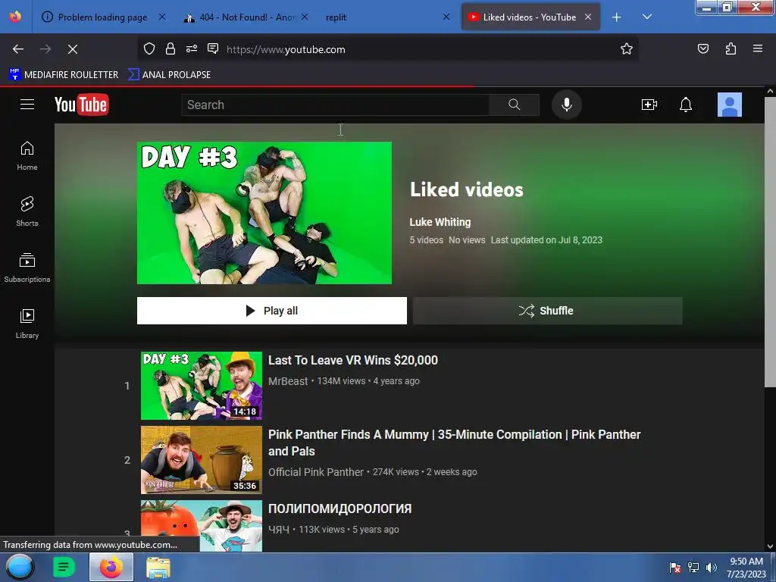This screenshot has height=582, width=776.
Task: Open ПОЛИПОМИДОРОЛОГИЯ video title
Action: click(340, 508)
